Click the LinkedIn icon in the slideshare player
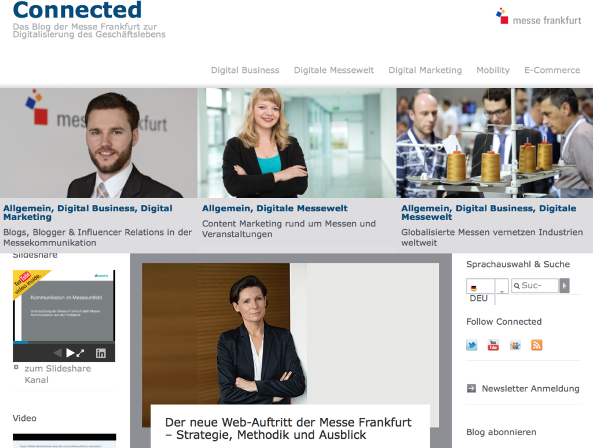Viewport: 593px width, 448px height. 101,353
